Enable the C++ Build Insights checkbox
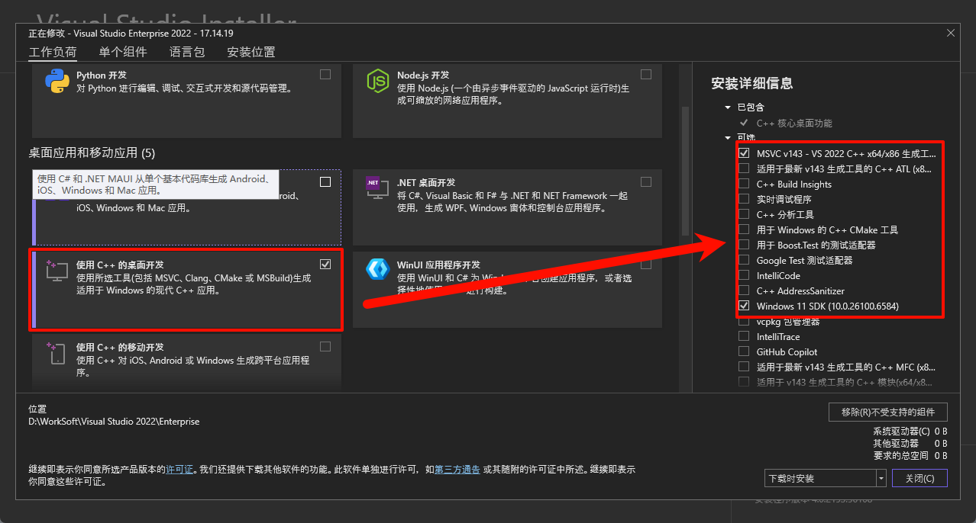This screenshot has width=976, height=523. pyautogui.click(x=744, y=184)
